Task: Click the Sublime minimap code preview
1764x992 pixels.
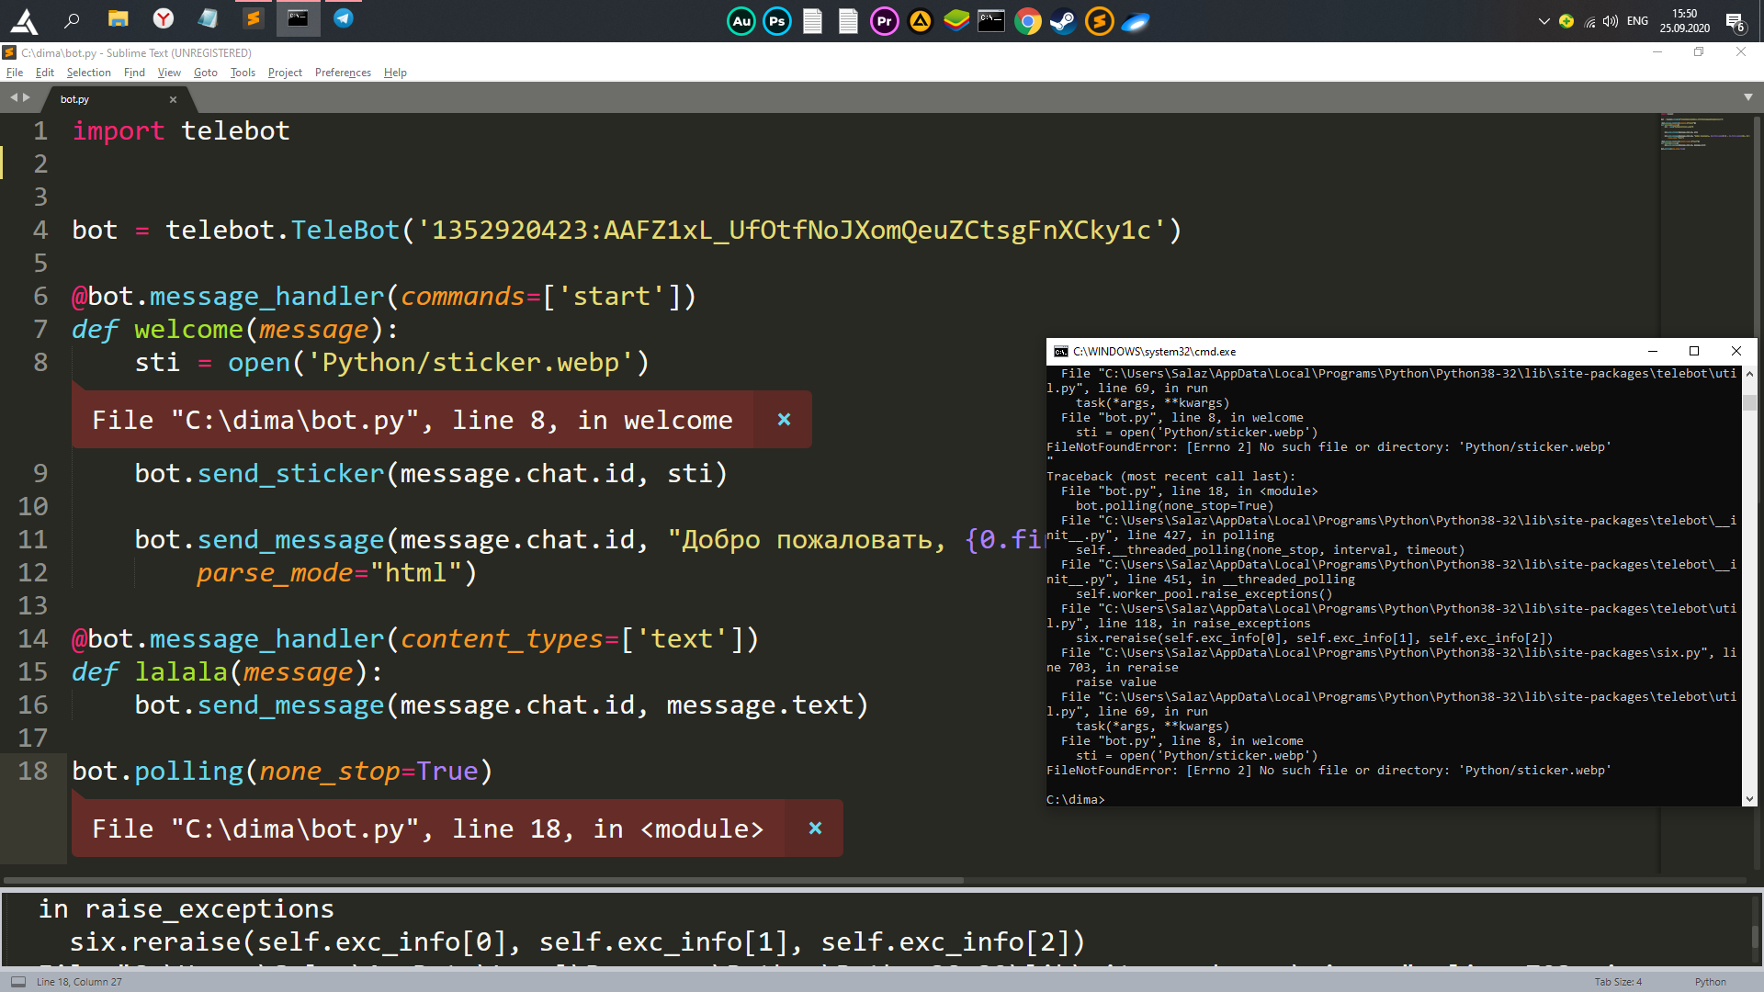Action: tap(1704, 132)
